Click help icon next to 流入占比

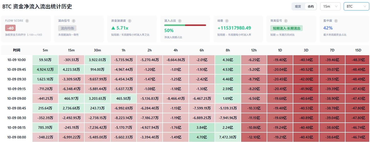click(180, 21)
